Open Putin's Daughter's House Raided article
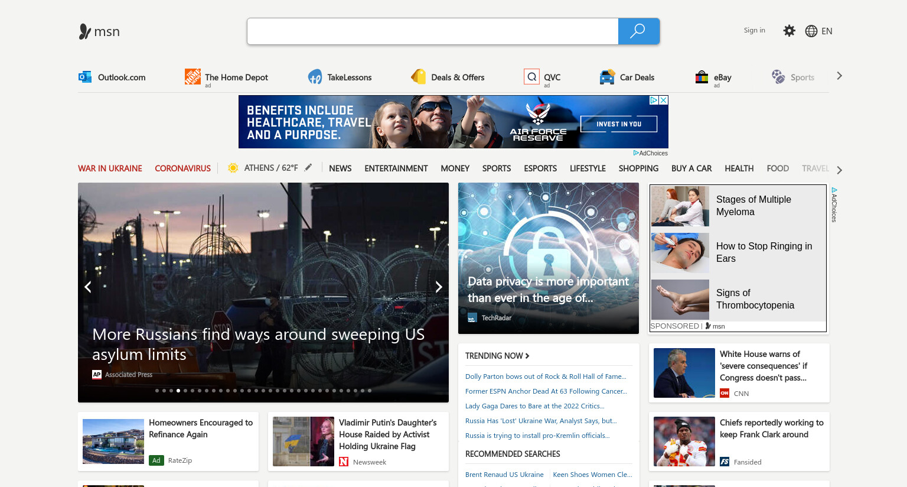The width and height of the screenshot is (907, 487). click(358, 441)
